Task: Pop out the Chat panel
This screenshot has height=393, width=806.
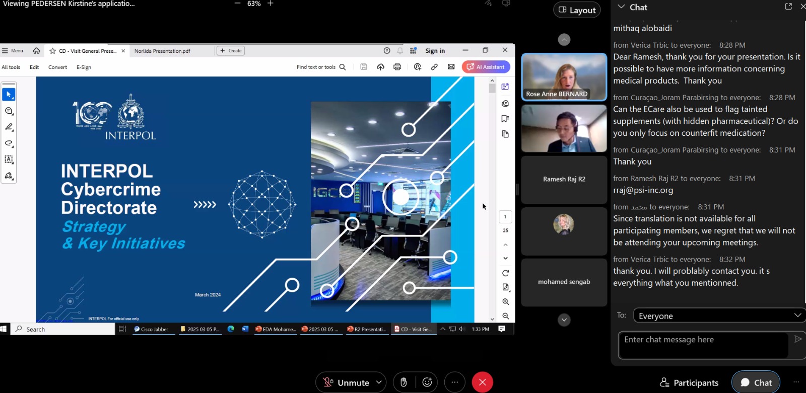Action: pos(788,7)
